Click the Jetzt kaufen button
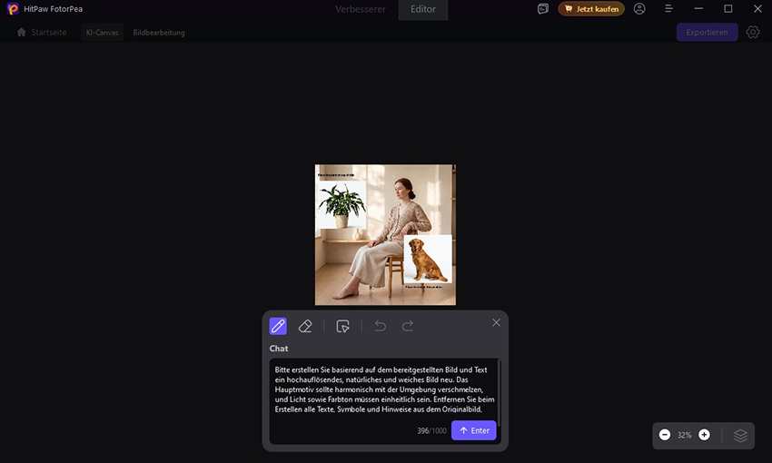The image size is (772, 463). pos(591,9)
